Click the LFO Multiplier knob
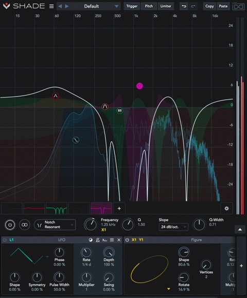Image resolution: width=247 pixels, height=298 pixels. [86, 277]
